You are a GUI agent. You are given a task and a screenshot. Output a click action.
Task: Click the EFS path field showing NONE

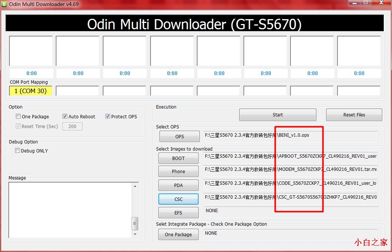pyautogui.click(x=291, y=212)
